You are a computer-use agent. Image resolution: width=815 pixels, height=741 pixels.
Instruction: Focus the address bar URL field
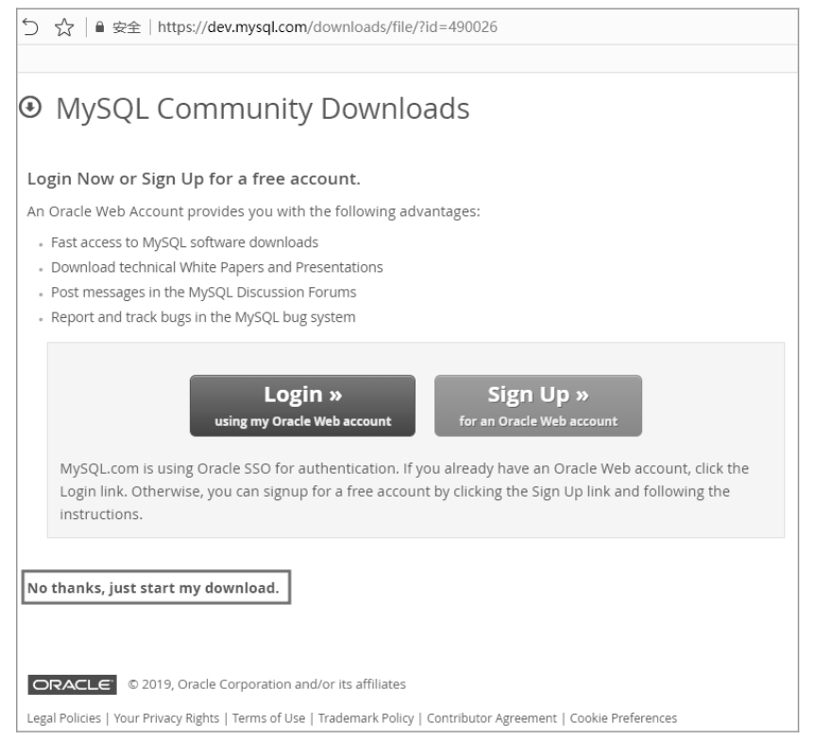tap(328, 27)
